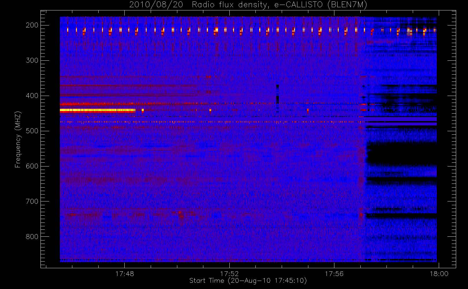
Task: Select the 700 frequency tick label
Action: pos(32,201)
